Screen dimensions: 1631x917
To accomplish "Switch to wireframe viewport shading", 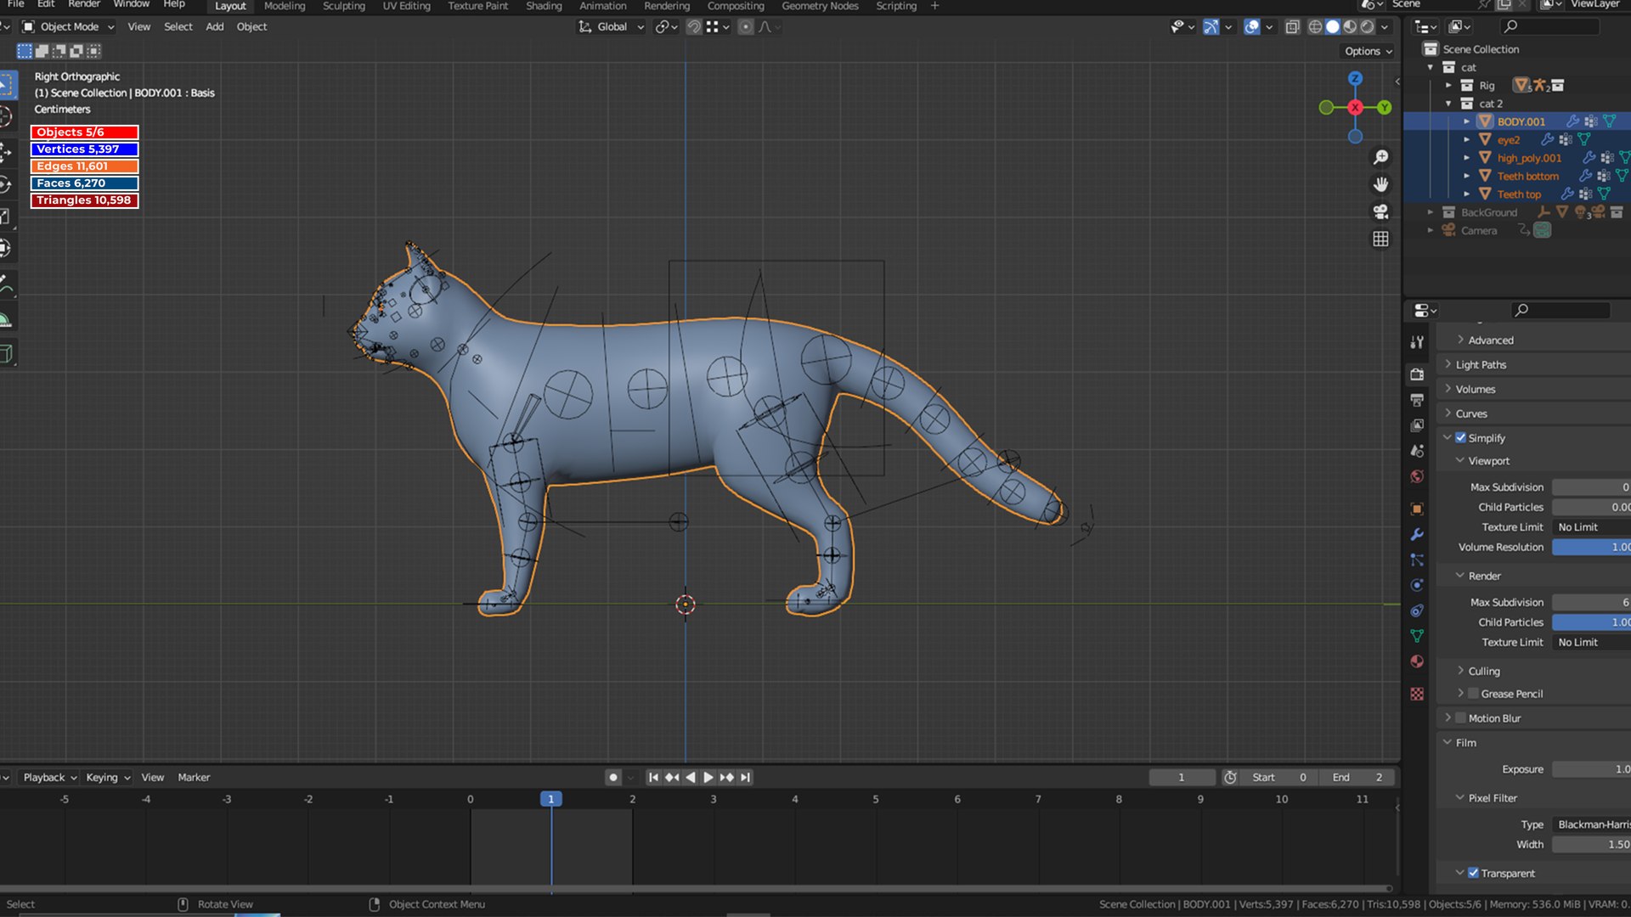I will (x=1315, y=27).
